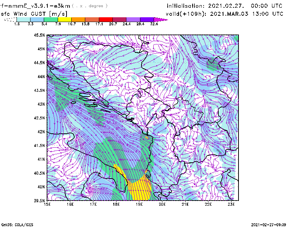294x227 pixels.
Task: Click the legend value '13.8'
Action: (85, 24)
